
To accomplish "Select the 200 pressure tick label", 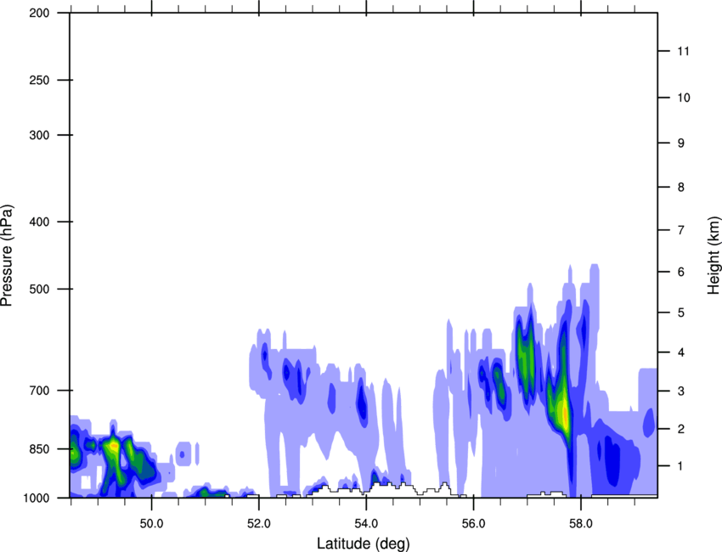I will coord(39,13).
